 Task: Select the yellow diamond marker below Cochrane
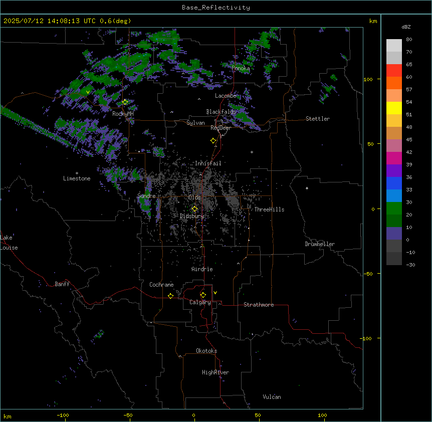(170, 296)
